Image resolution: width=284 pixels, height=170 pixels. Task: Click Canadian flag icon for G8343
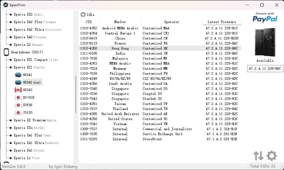coord(18,90)
